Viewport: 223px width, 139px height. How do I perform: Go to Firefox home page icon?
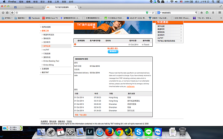(x=202, y=13)
